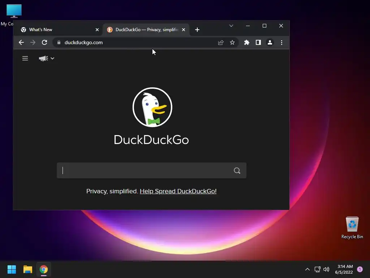Open File Explorer from taskbar
The image size is (370, 278).
click(x=27, y=269)
